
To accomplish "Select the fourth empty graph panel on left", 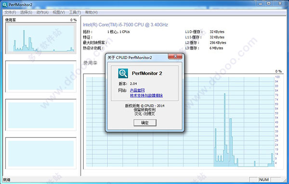I will point(41,153).
